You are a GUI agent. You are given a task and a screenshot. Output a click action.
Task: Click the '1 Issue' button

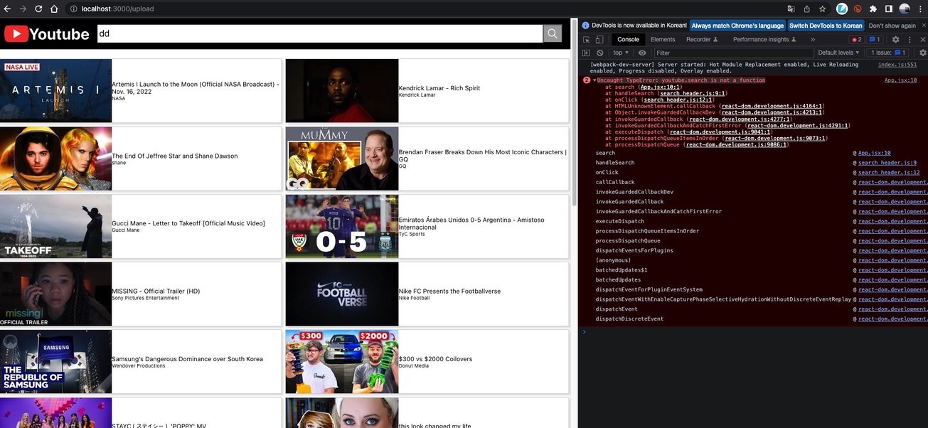(889, 53)
